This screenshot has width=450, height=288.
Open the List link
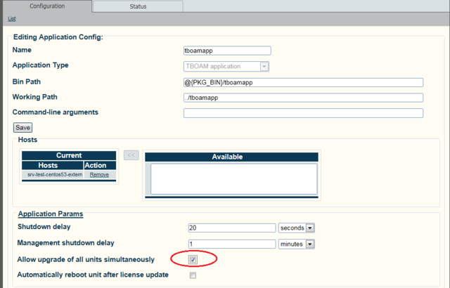click(x=12, y=18)
